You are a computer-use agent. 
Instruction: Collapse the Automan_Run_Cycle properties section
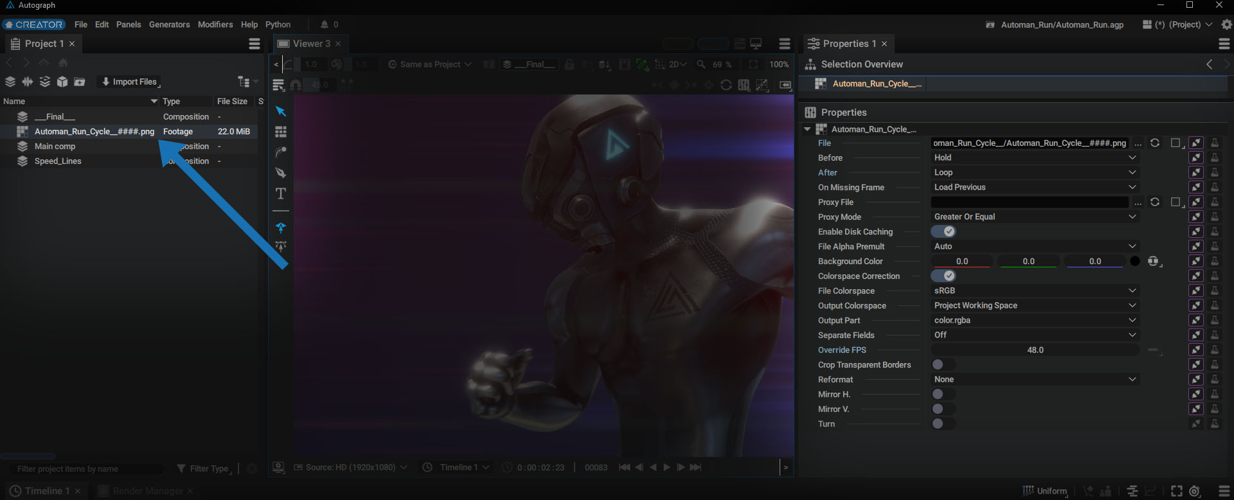[x=807, y=129]
